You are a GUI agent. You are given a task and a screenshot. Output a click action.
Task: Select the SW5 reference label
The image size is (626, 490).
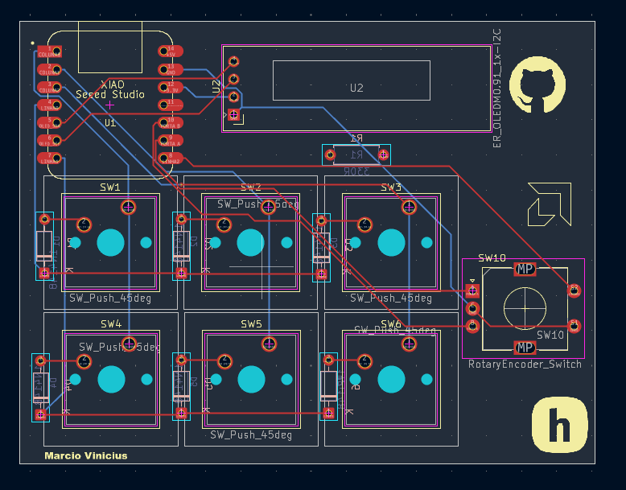pos(251,324)
